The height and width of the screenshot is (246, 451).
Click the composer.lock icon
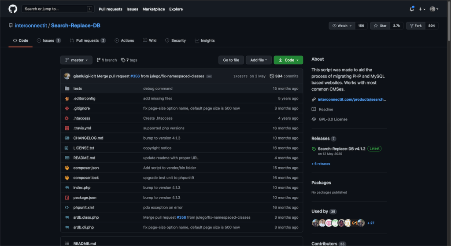tap(67, 178)
